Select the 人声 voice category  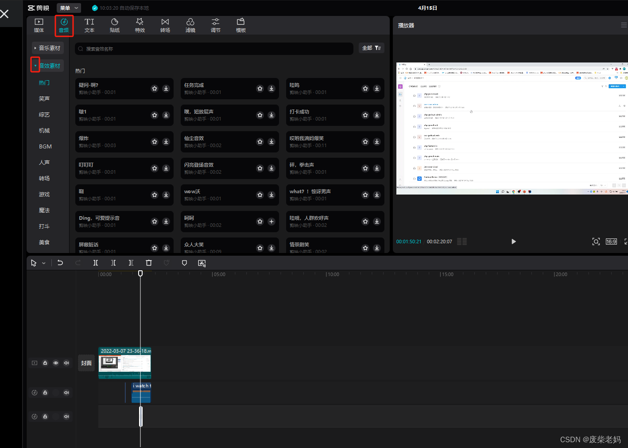[44, 163]
